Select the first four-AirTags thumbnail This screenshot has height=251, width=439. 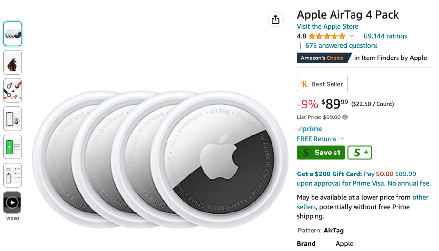[x=13, y=34]
